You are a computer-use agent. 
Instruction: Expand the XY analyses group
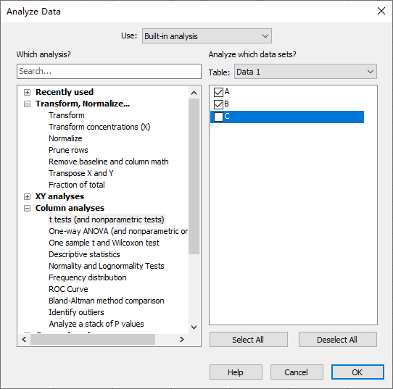pos(27,197)
